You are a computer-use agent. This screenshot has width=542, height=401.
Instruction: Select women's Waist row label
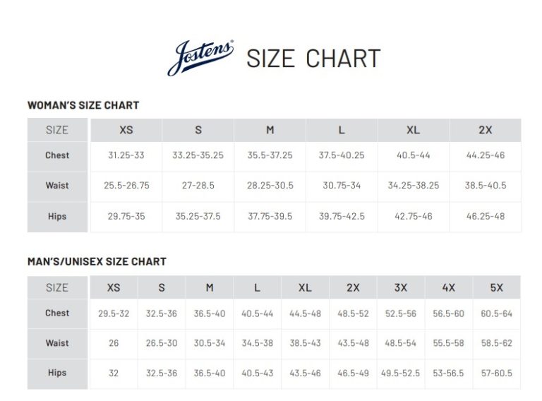(x=57, y=185)
